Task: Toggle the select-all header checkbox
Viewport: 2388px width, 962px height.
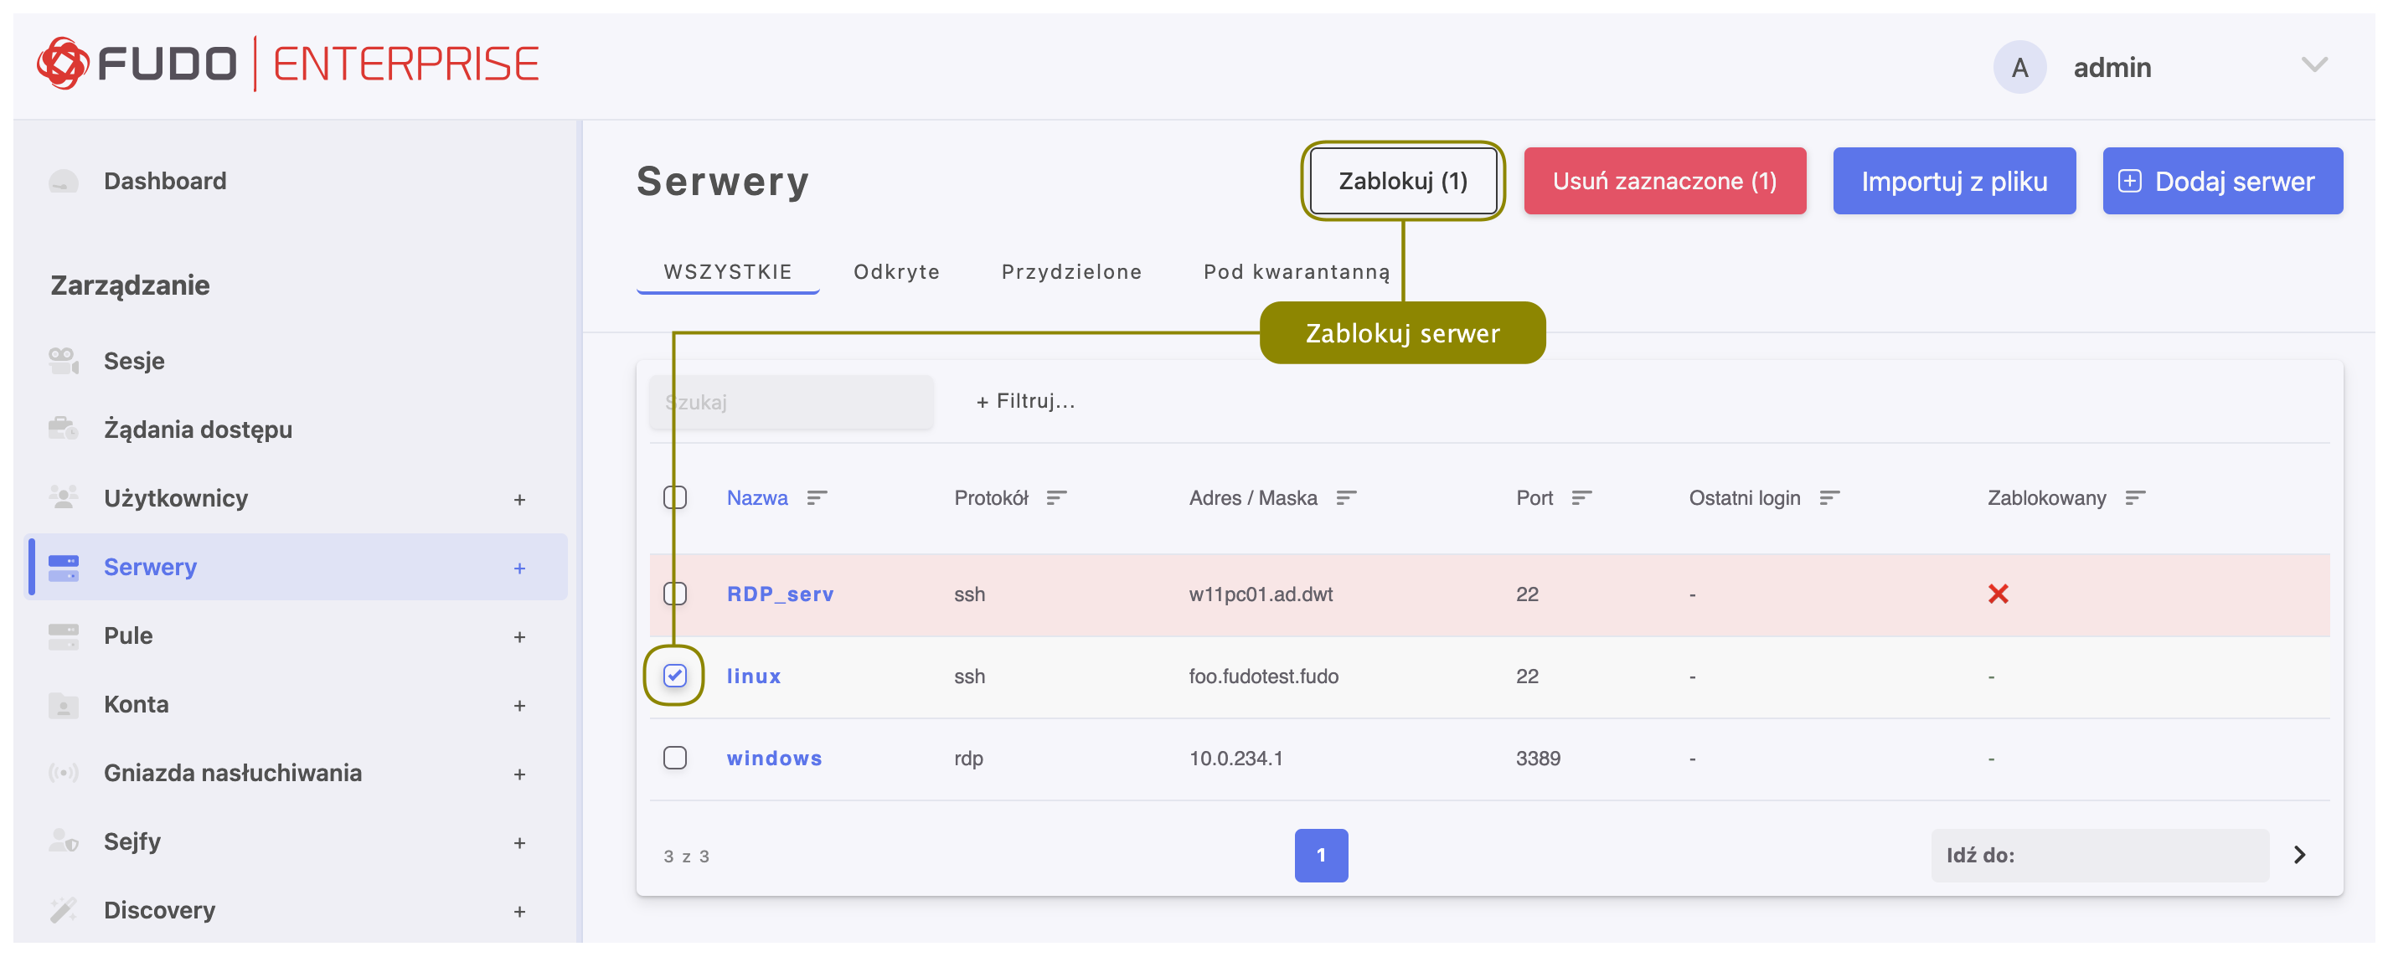Action: click(x=675, y=497)
